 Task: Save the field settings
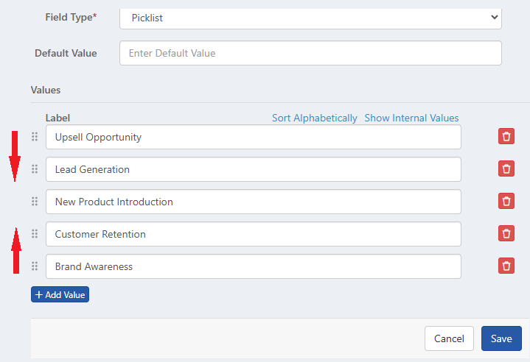pos(501,338)
